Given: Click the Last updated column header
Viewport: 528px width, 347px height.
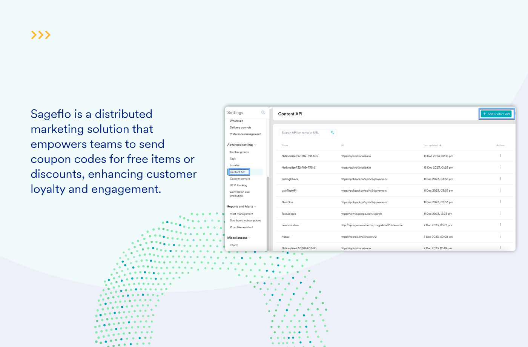Looking at the screenshot, I should 430,145.
